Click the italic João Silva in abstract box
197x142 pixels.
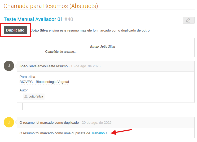[108, 47]
